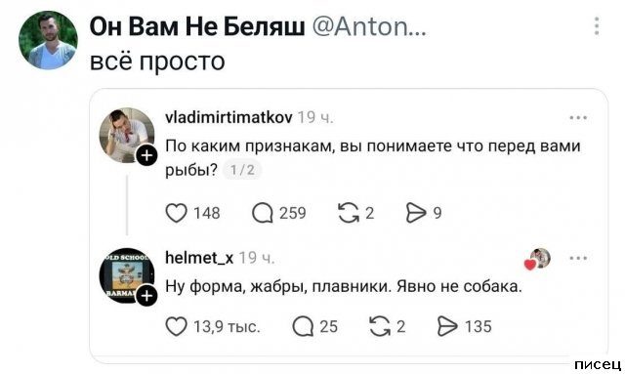Screen dimensions: 625x374
Task: Open the vertical three-dot menu of the top tweet
Action: [x=597, y=26]
